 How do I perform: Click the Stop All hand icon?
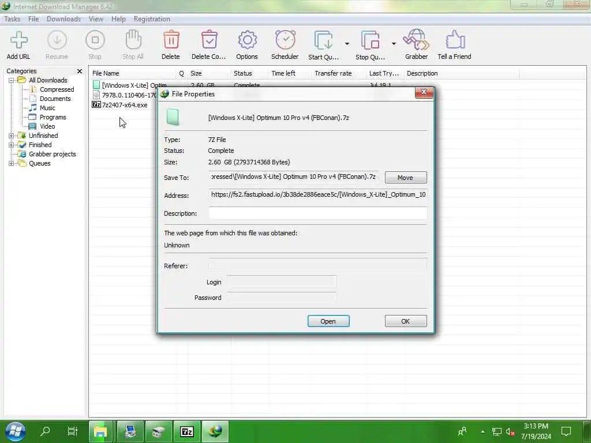(133, 40)
